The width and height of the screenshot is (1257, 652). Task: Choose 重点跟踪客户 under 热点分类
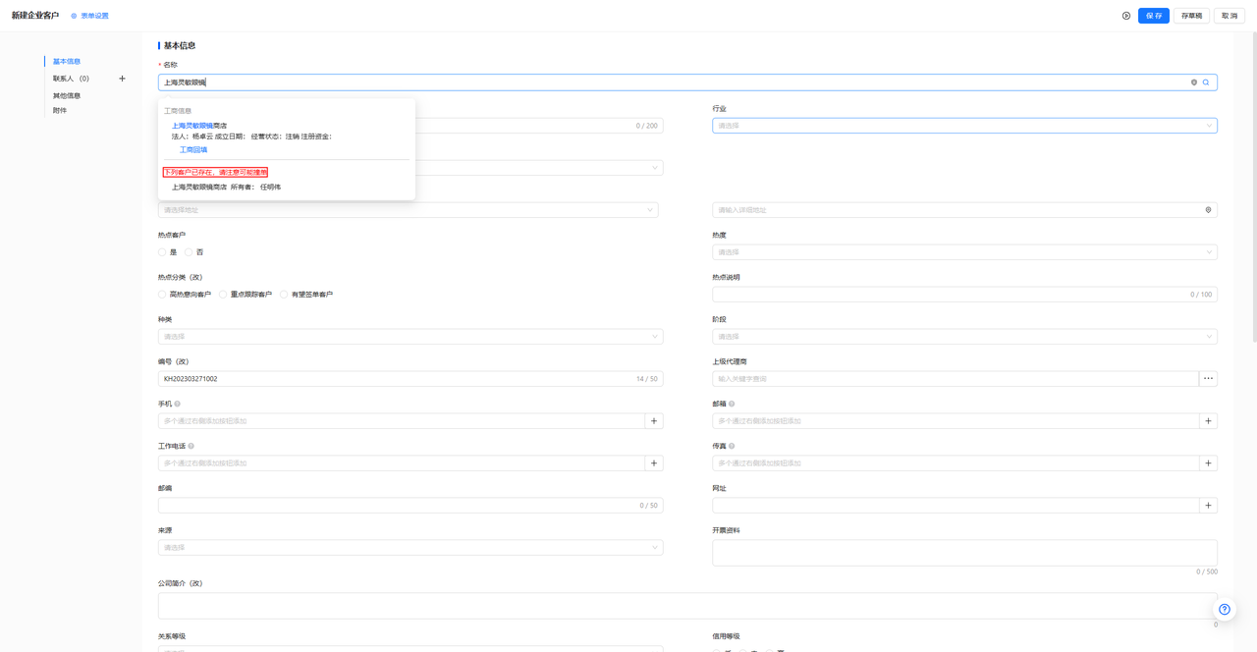coord(246,295)
